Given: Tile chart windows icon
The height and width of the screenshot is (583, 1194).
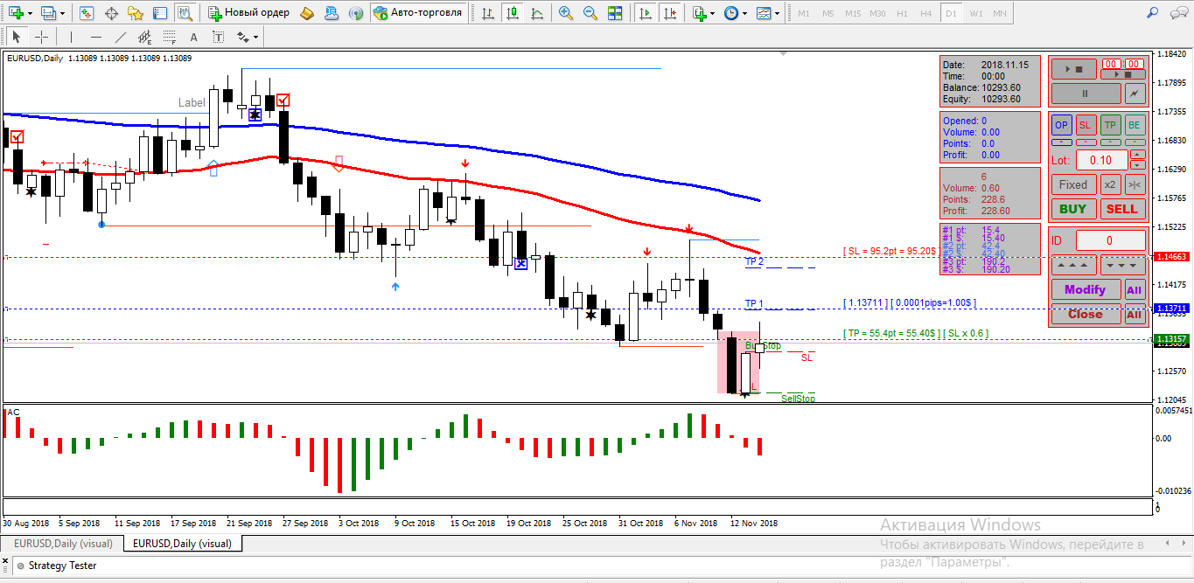Looking at the screenshot, I should click(615, 13).
